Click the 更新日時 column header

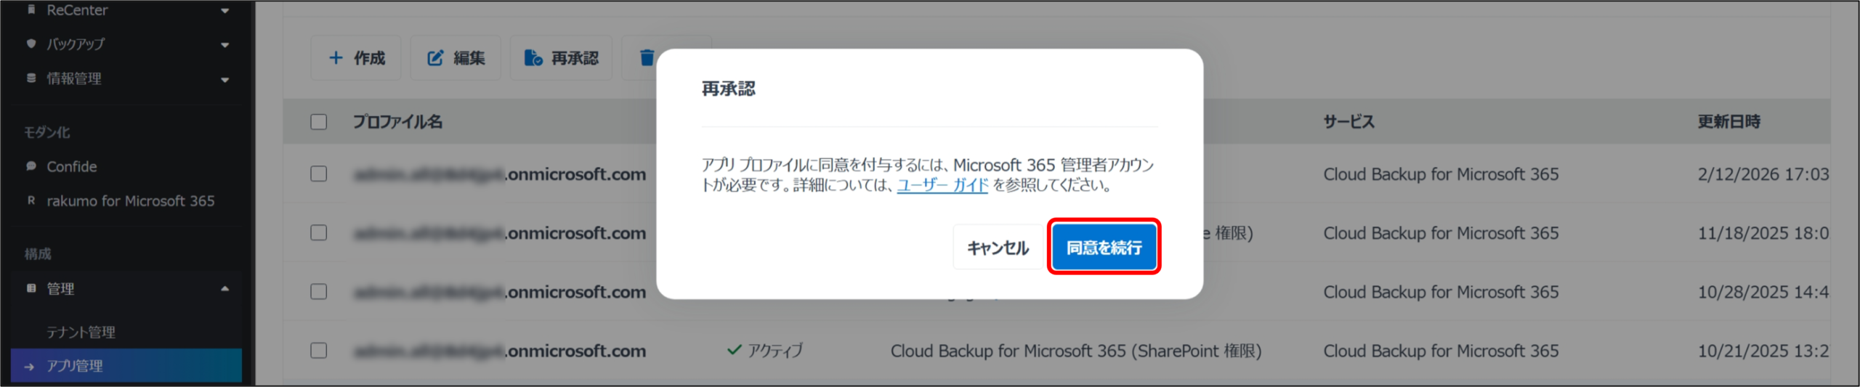click(x=1728, y=121)
